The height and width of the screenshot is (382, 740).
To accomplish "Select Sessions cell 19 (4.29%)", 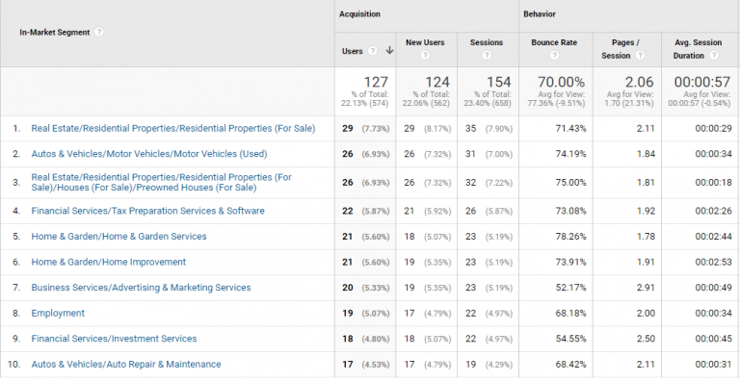I will pos(489,364).
